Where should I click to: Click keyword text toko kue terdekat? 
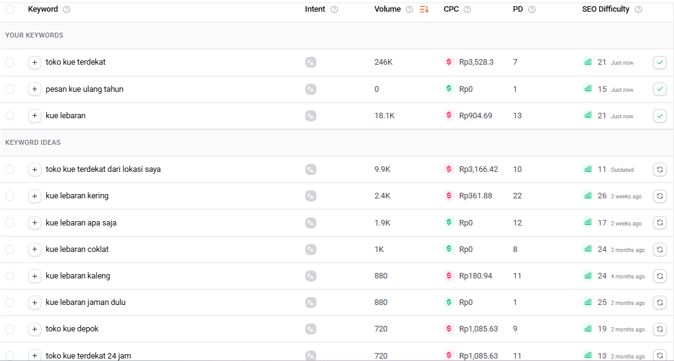76,62
